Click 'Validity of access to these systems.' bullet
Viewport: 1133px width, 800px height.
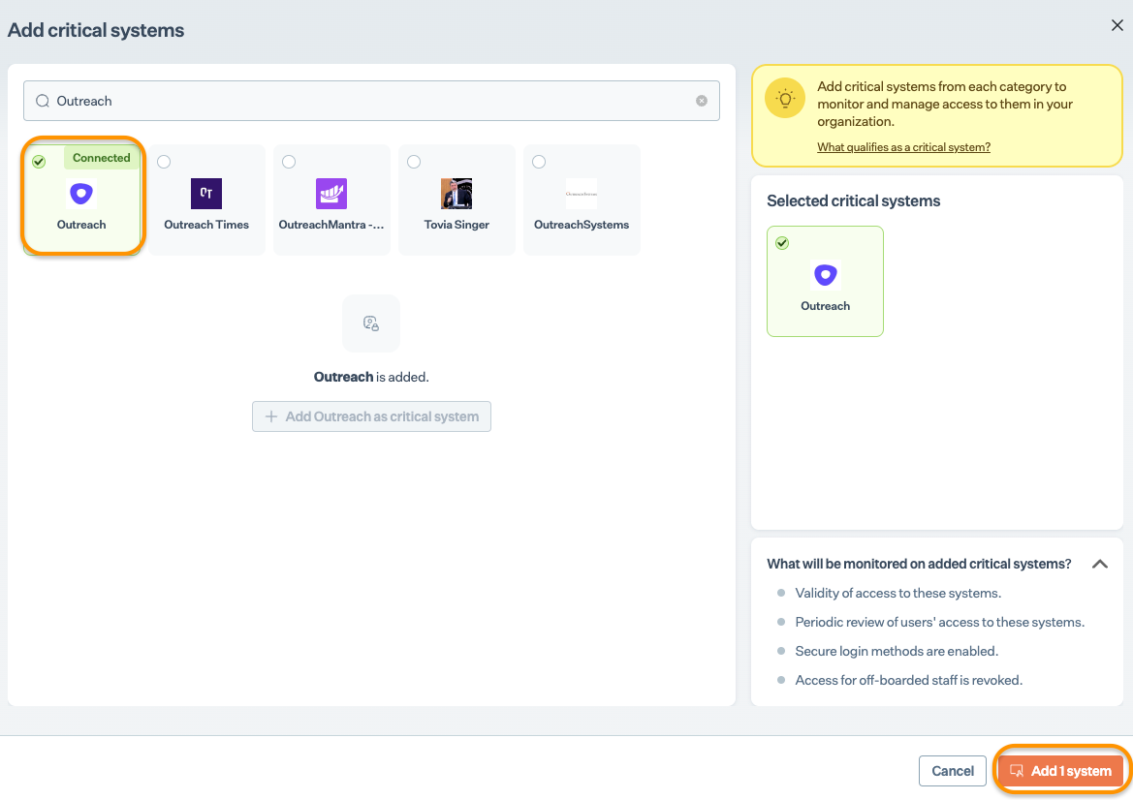[897, 594]
